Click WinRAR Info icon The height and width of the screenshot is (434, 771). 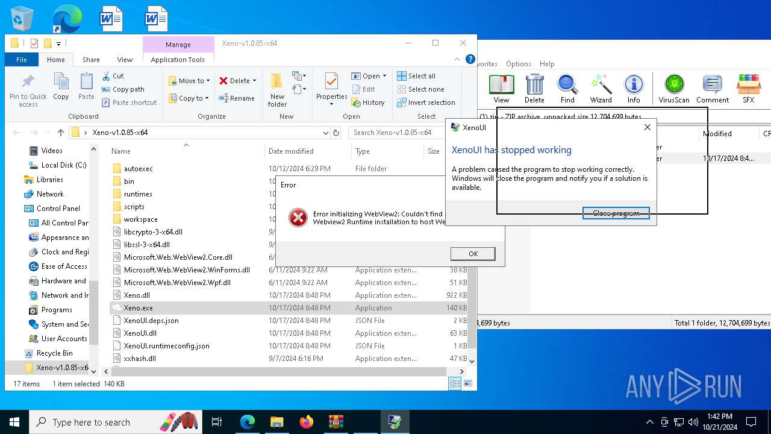click(x=634, y=89)
